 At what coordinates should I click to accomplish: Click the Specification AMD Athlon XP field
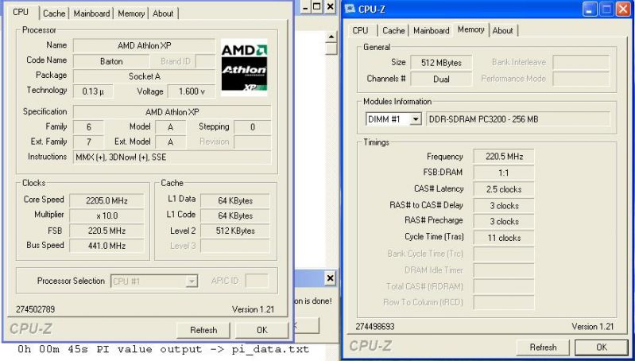[172, 112]
